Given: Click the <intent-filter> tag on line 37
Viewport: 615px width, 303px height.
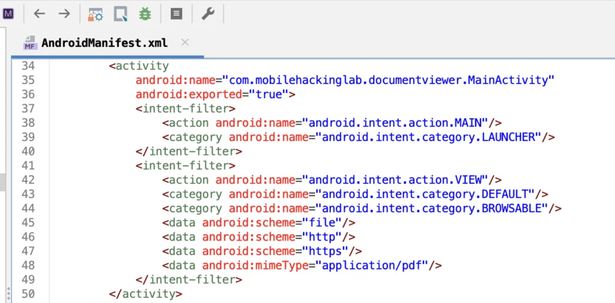Looking at the screenshot, I should point(186,109).
